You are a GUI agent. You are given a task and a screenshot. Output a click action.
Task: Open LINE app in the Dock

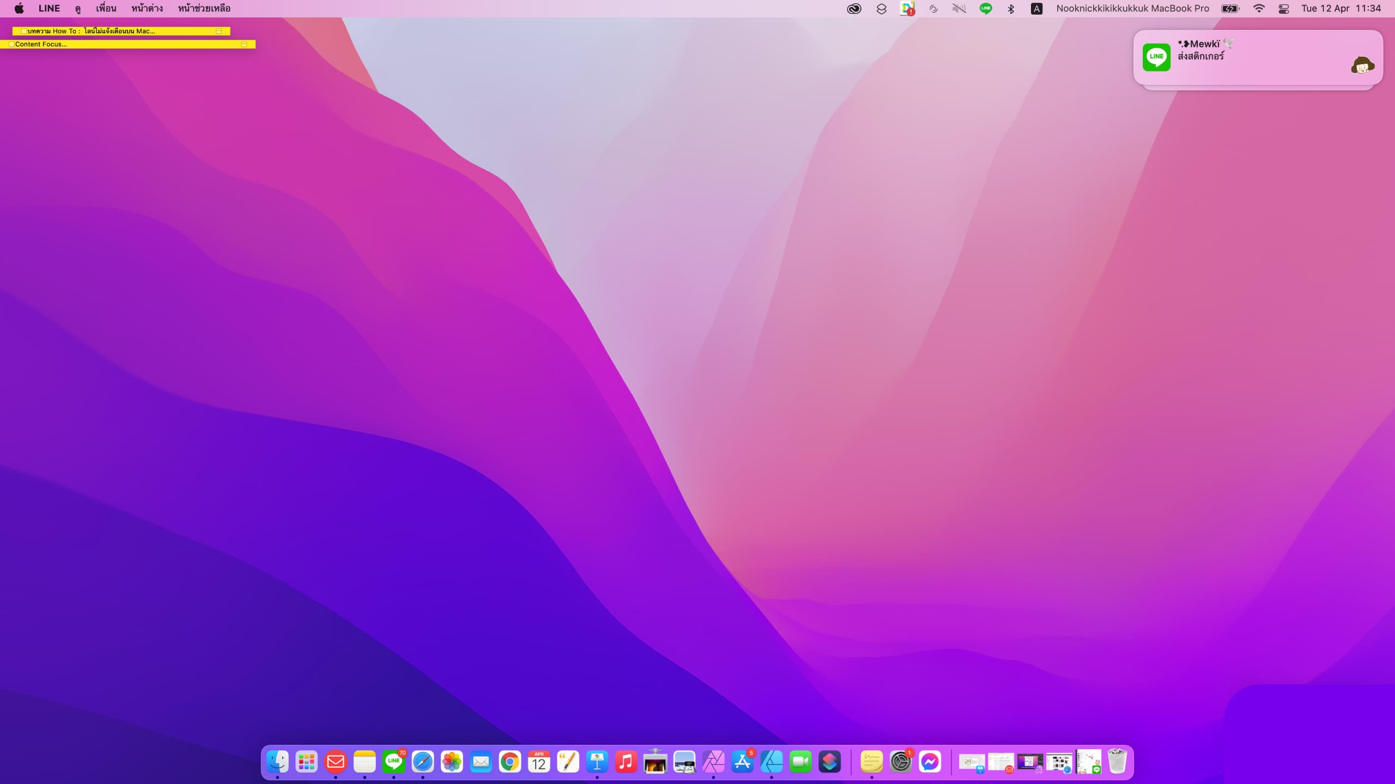[393, 762]
